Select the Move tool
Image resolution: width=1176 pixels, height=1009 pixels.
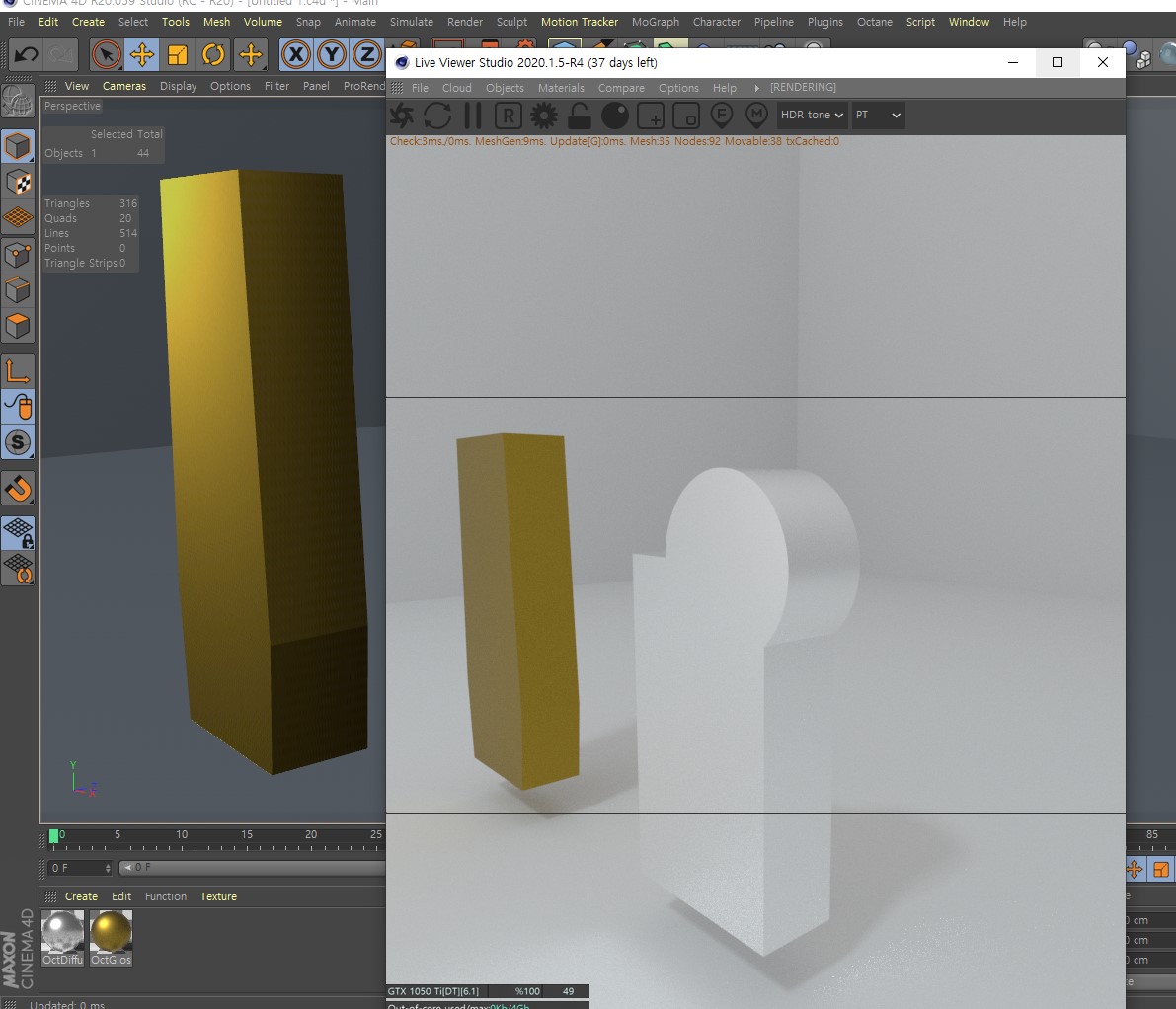142,54
